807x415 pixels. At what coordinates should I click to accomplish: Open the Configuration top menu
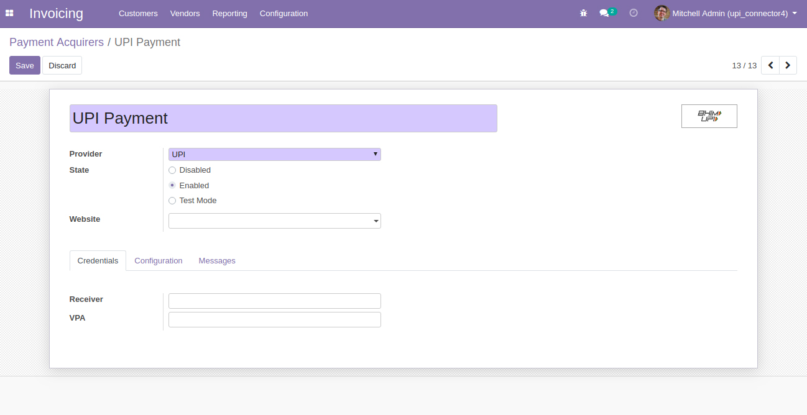[x=284, y=13]
